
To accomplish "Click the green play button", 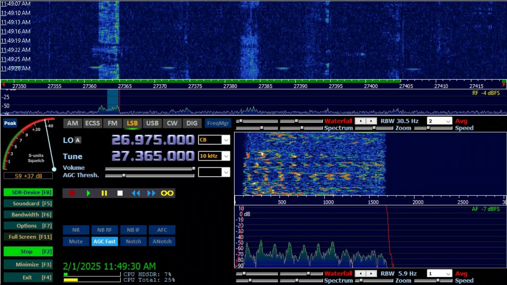I will (x=88, y=193).
